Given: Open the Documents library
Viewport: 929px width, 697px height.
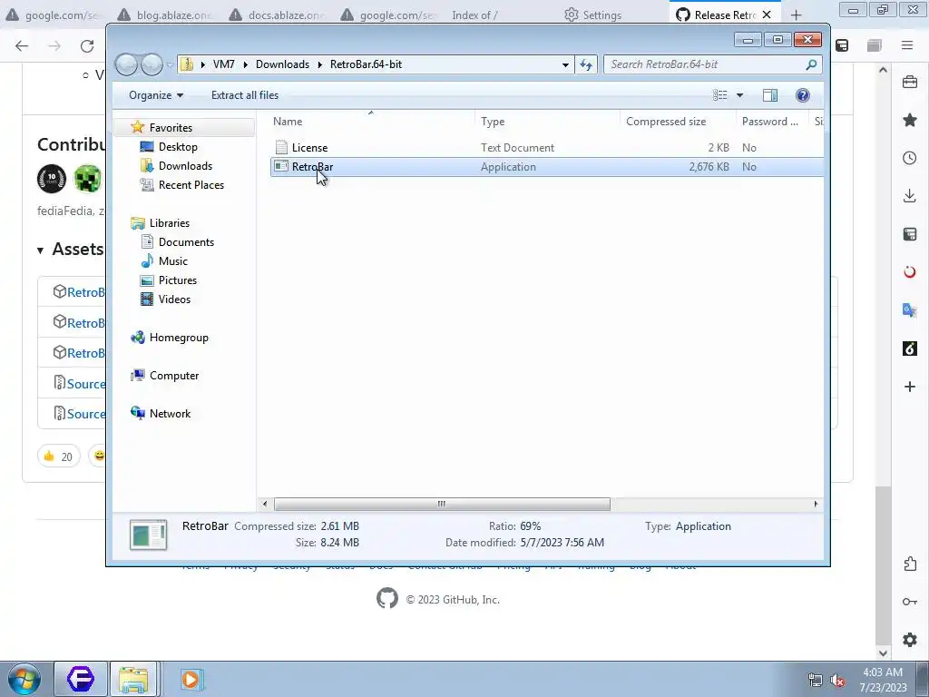Looking at the screenshot, I should tap(186, 242).
